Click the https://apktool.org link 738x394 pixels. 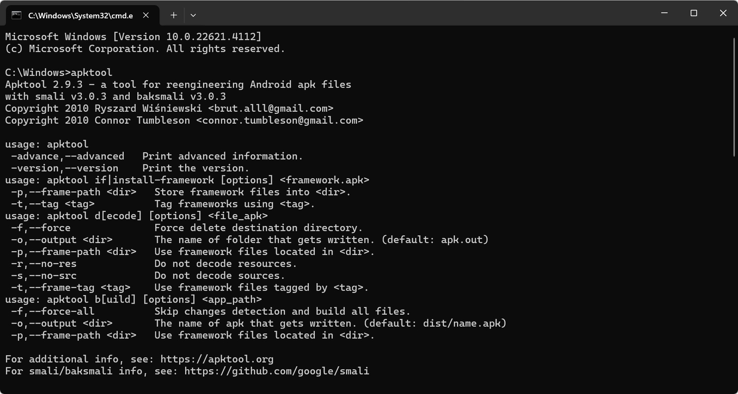(217, 359)
